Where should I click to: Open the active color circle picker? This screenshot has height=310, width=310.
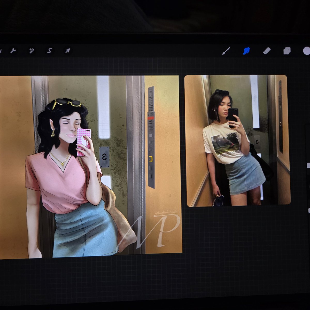307,51
